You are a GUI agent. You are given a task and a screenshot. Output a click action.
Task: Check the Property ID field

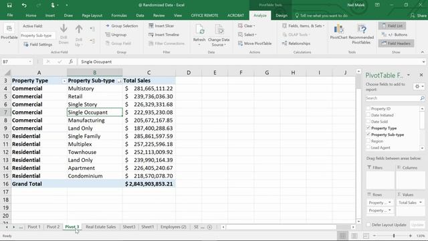(x=368, y=108)
